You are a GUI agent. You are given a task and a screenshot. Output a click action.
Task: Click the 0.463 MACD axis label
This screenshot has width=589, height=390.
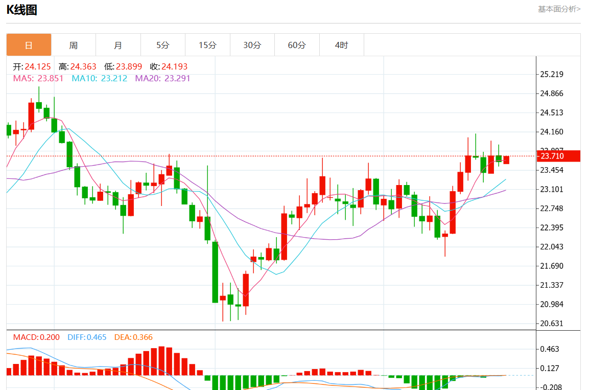pyautogui.click(x=550, y=349)
